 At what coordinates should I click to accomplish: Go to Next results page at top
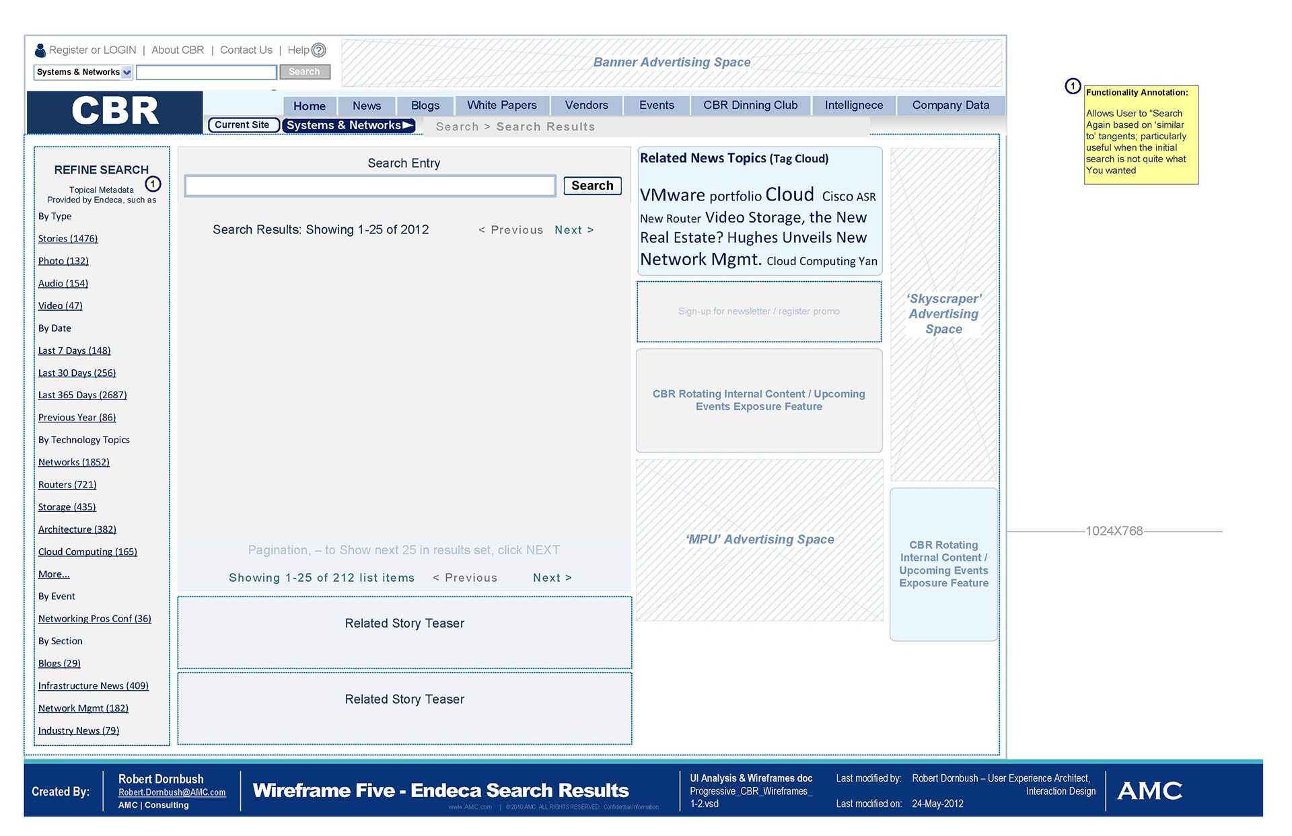point(573,230)
